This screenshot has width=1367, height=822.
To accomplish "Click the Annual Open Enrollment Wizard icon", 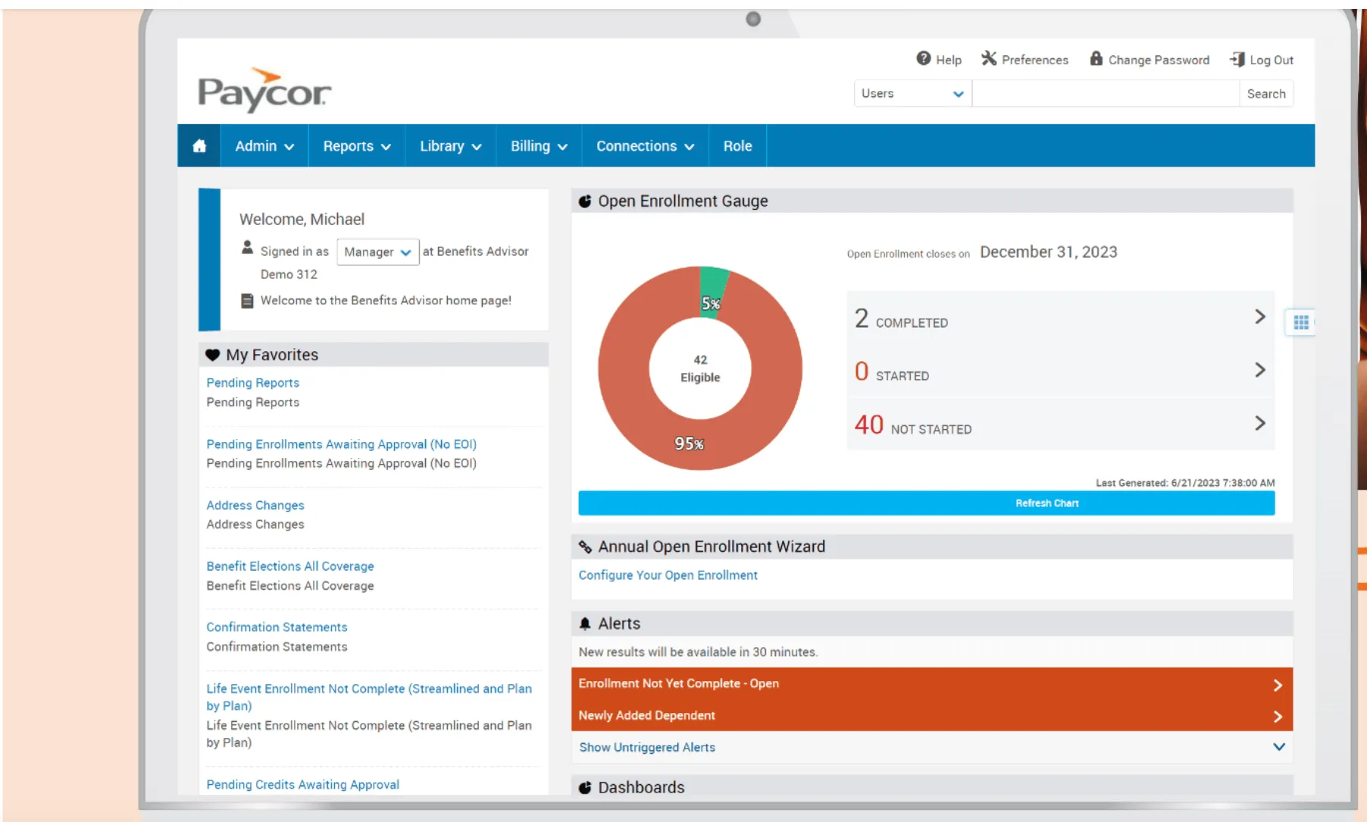I will (x=585, y=546).
